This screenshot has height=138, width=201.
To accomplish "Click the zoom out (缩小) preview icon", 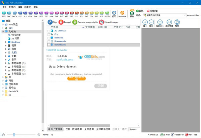I will click(x=145, y=23).
